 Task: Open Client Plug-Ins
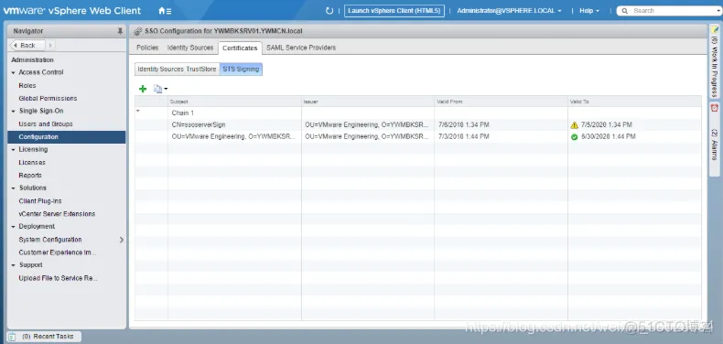40,201
